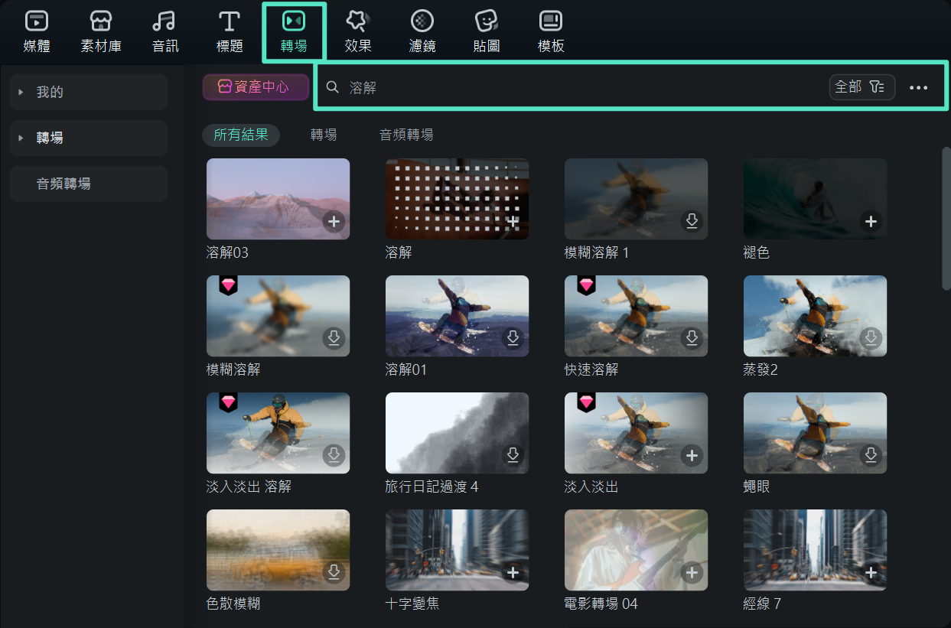This screenshot has height=628, width=951.
Task: Switch to the 轉場 results tab
Action: [323, 133]
